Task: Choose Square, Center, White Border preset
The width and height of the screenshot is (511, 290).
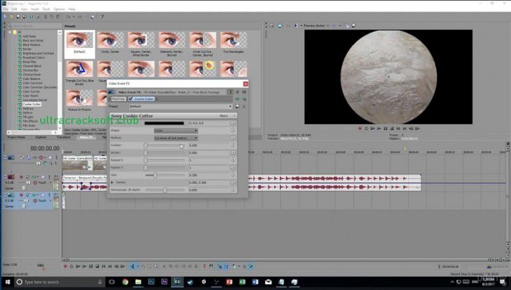Action: click(x=141, y=44)
